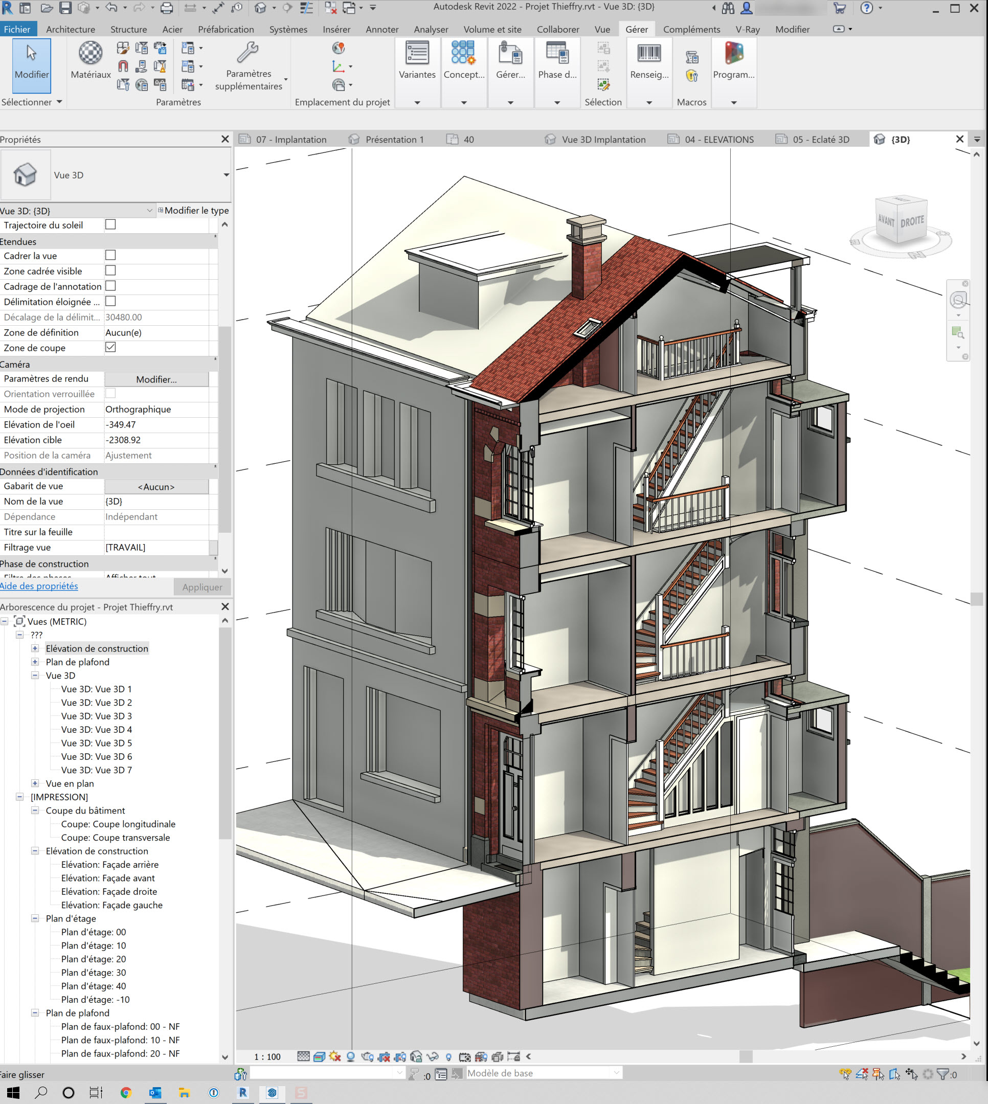Image resolution: width=988 pixels, height=1104 pixels.
Task: Check the Cadrer la vue checkbox
Action: tap(110, 255)
